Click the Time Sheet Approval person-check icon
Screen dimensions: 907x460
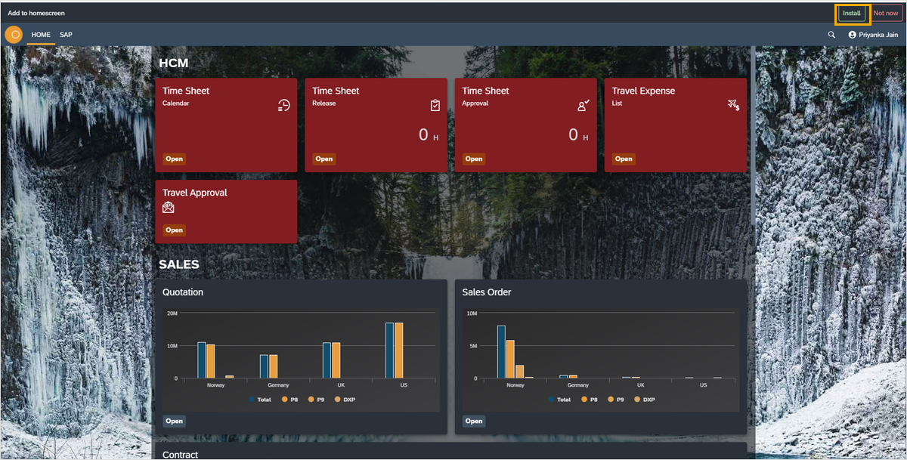pos(583,106)
